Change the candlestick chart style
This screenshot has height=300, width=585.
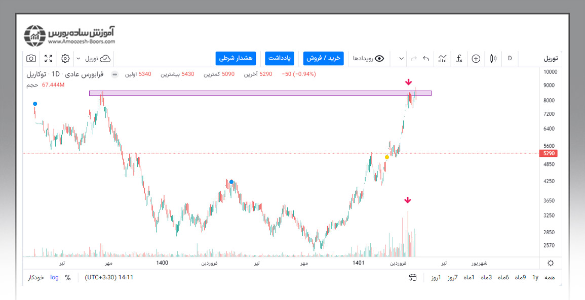click(x=493, y=59)
